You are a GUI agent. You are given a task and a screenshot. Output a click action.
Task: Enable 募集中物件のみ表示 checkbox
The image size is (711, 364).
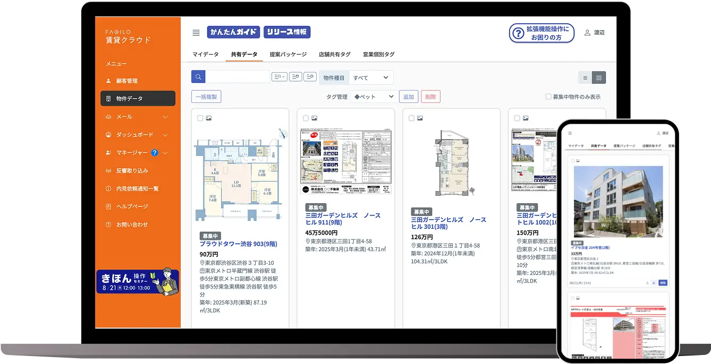coord(548,97)
